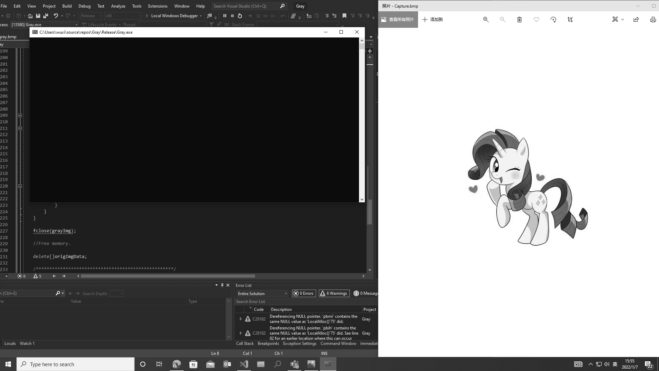Open Microsoft Store from the taskbar

click(194, 364)
